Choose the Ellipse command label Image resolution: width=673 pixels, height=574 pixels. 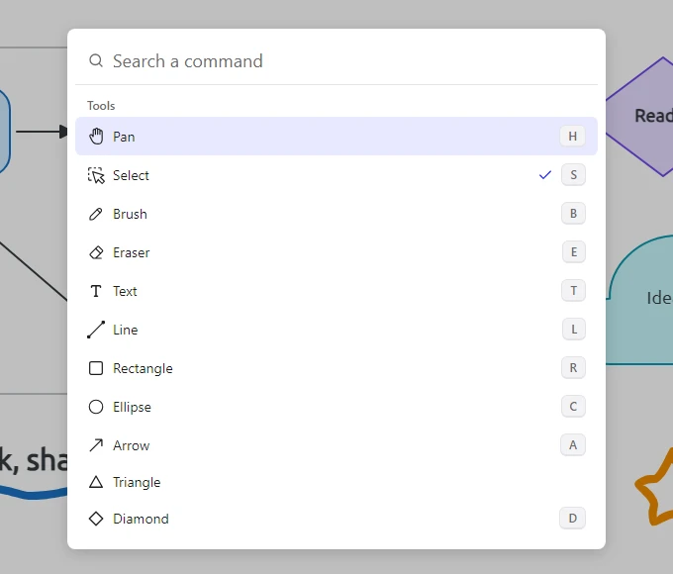click(x=133, y=407)
